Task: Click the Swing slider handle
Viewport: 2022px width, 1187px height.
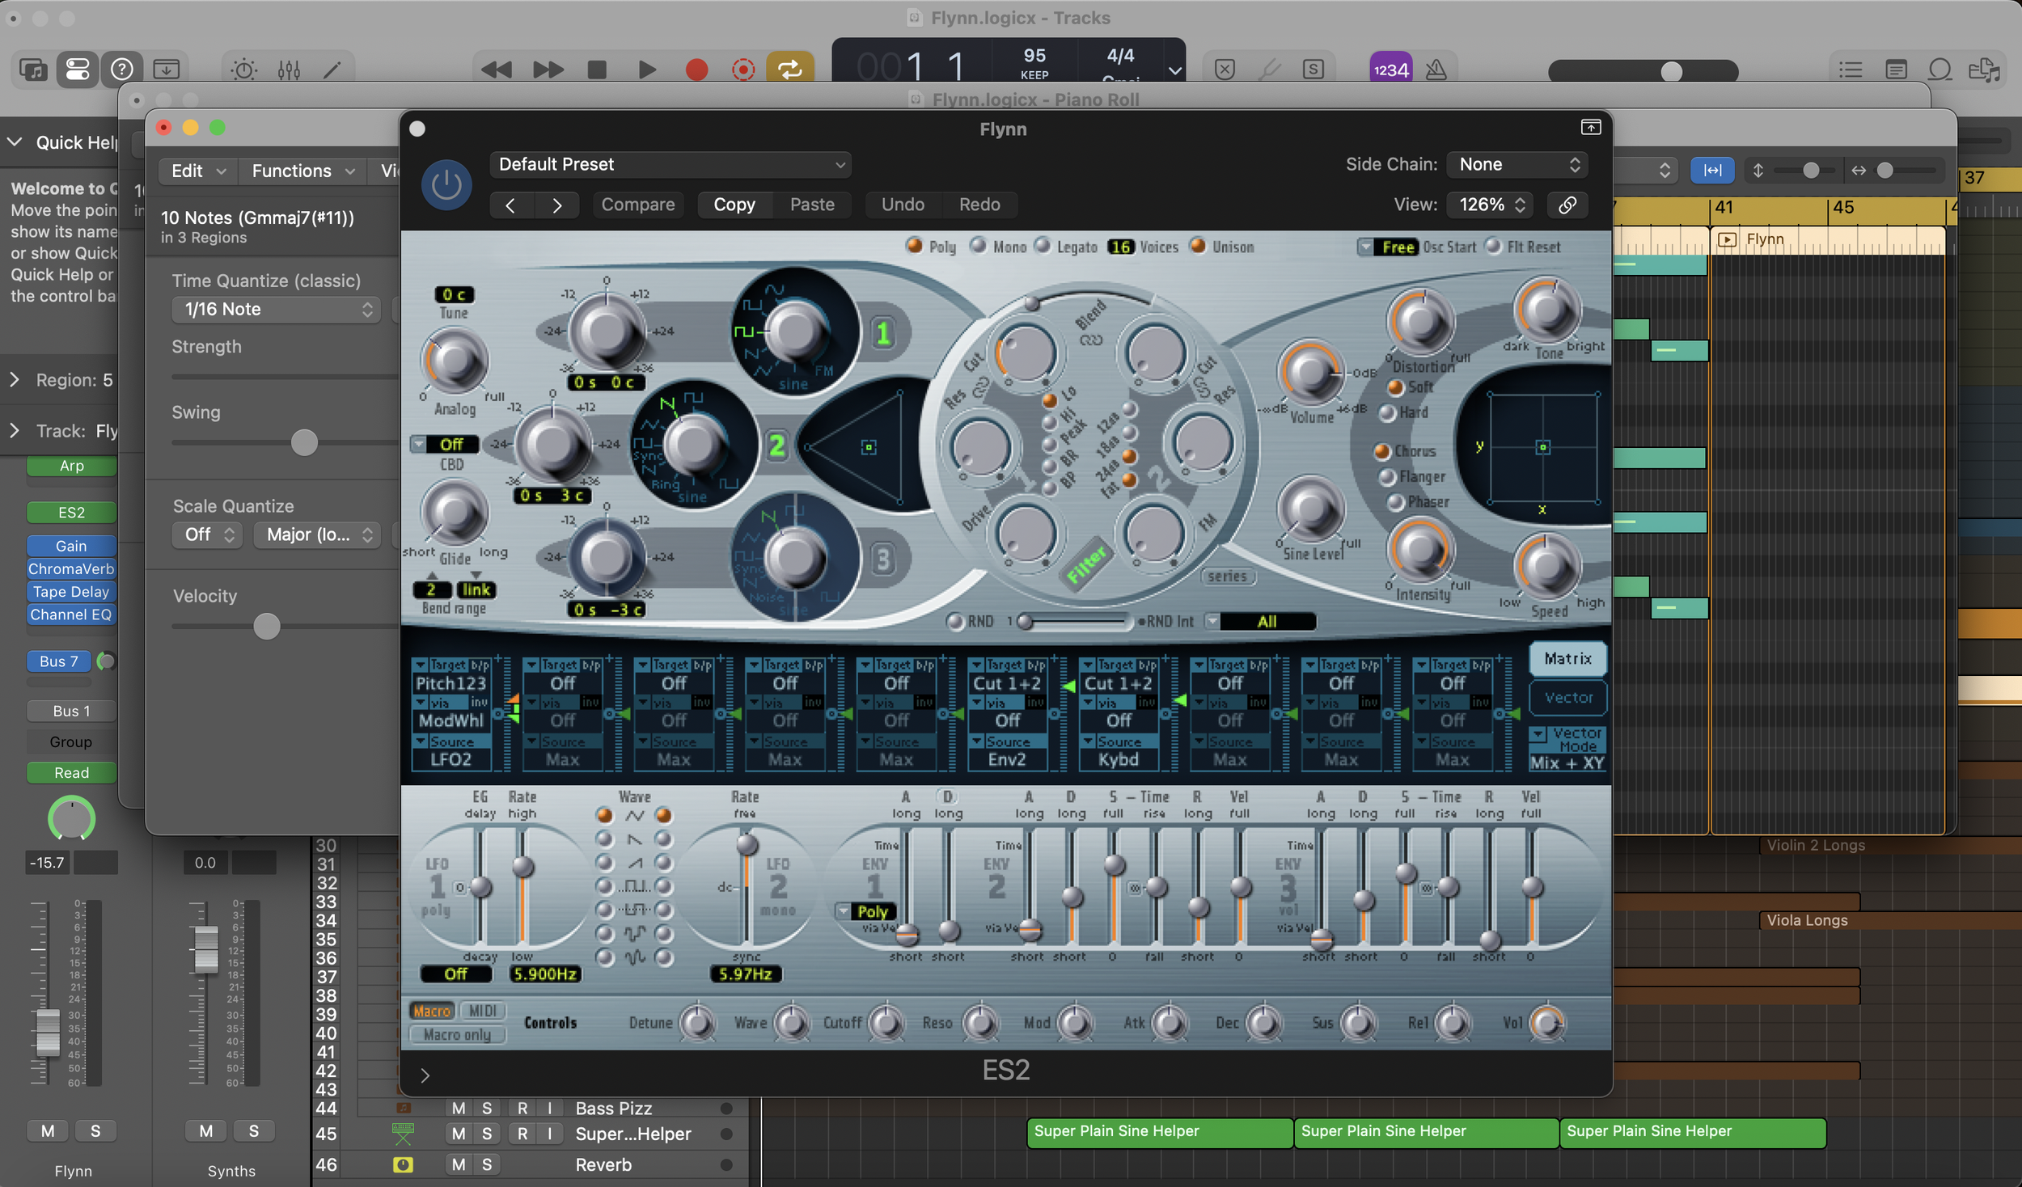Action: 304,442
